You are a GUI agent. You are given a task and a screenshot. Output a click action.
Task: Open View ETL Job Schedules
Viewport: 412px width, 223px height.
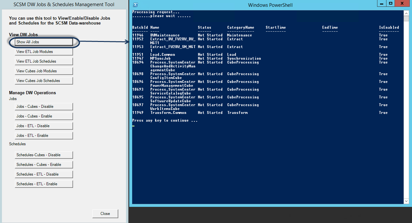[x=44, y=61]
